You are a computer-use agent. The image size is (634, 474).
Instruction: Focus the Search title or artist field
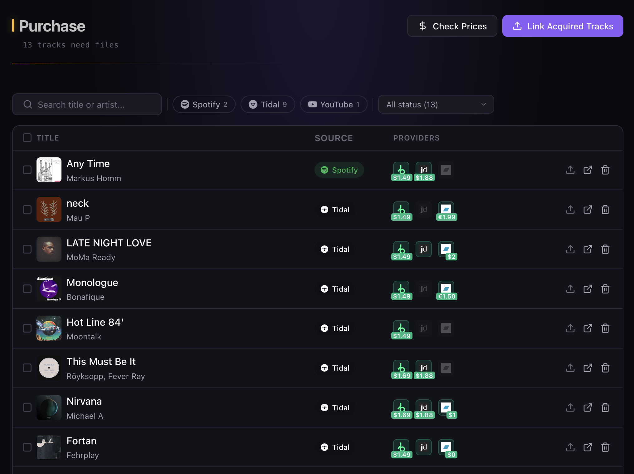pos(87,104)
